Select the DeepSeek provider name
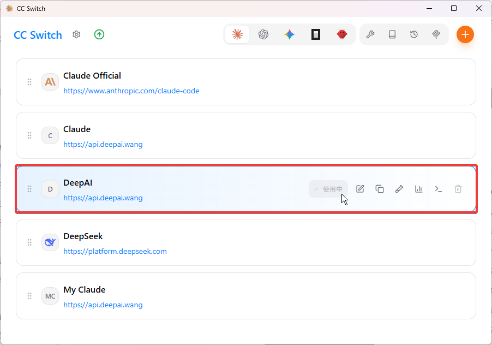 point(83,236)
